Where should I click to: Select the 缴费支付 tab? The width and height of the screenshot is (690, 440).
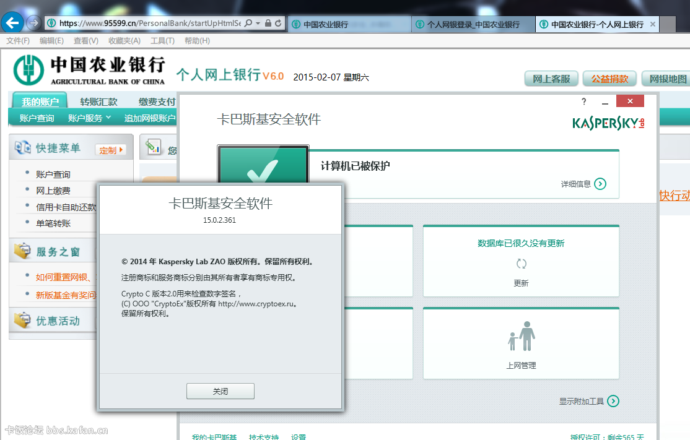click(157, 101)
